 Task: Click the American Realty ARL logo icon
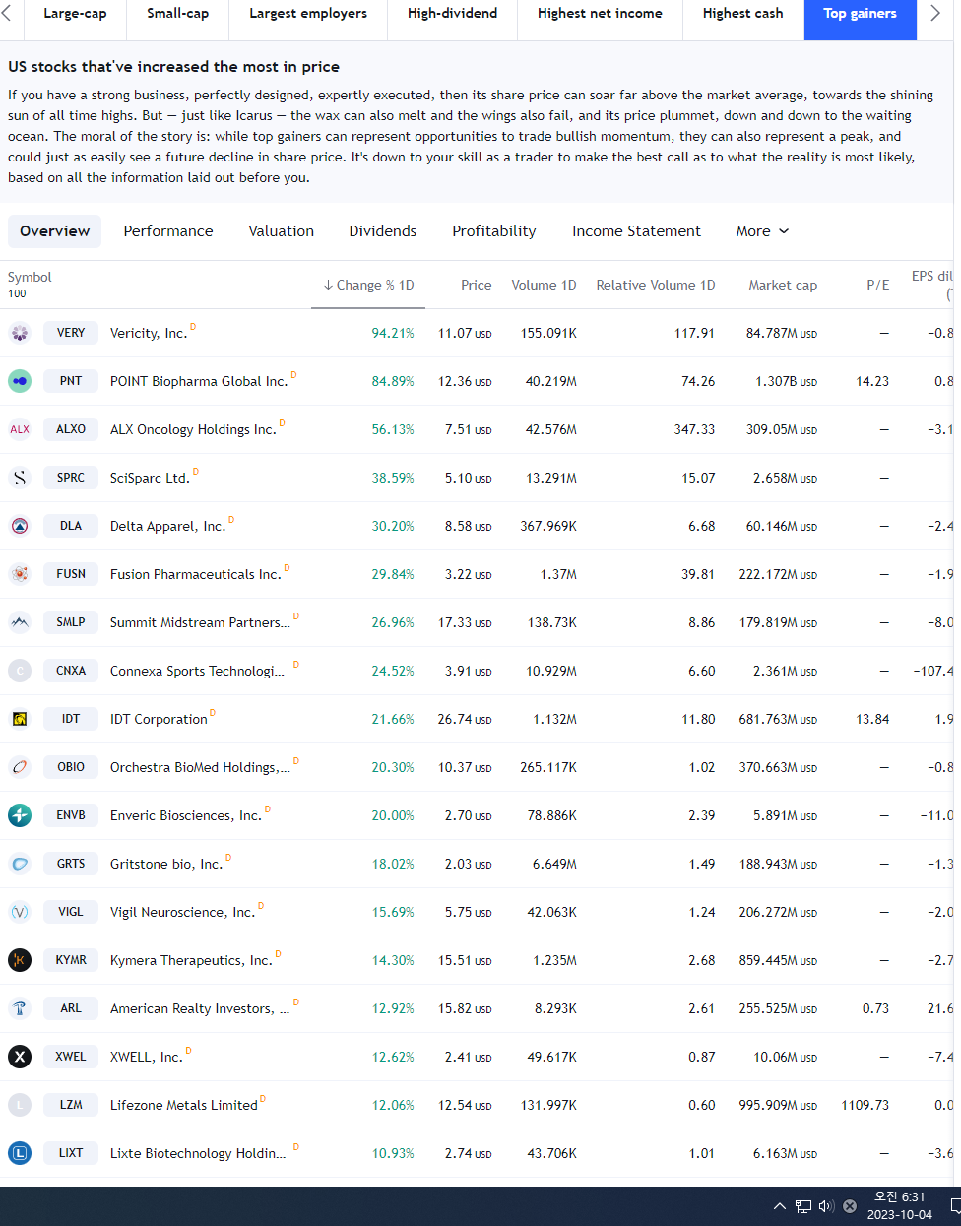[20, 1008]
